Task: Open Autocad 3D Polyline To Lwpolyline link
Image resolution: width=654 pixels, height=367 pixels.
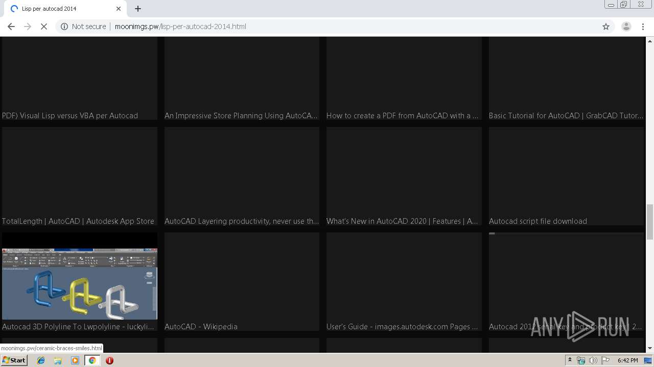Action: pos(78,327)
